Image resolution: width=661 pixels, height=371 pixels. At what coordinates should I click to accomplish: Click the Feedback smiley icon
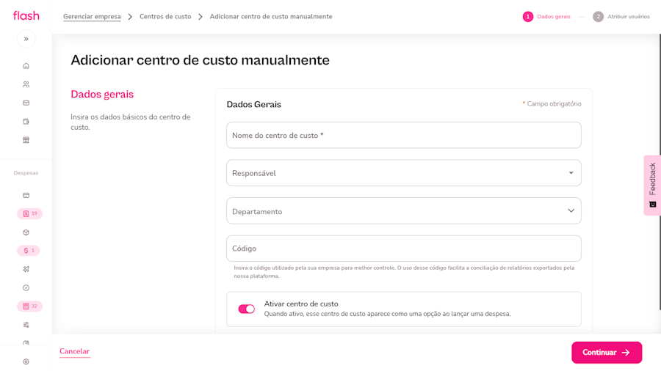[653, 205]
